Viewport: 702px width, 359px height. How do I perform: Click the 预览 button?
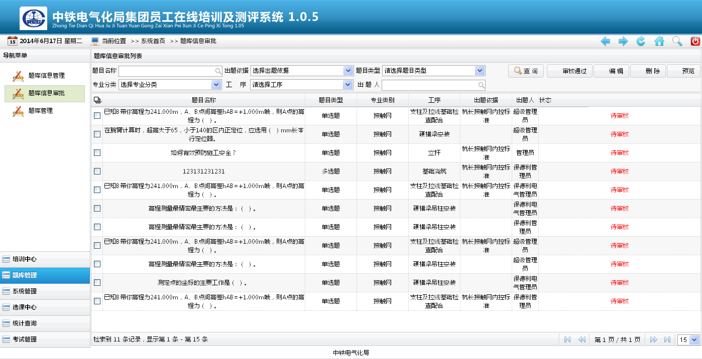click(683, 71)
